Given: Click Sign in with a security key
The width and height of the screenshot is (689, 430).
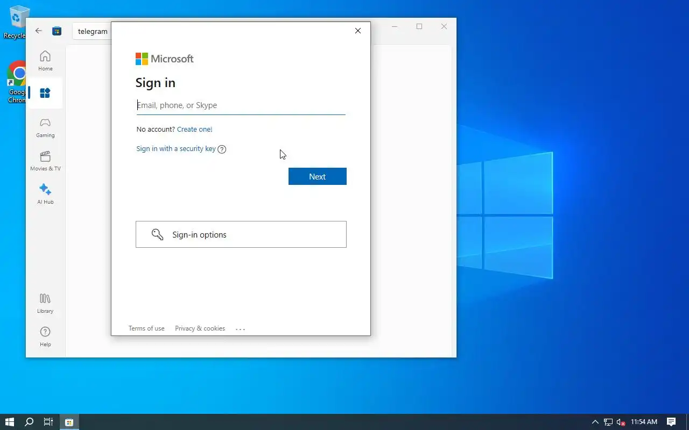Looking at the screenshot, I should (176, 149).
